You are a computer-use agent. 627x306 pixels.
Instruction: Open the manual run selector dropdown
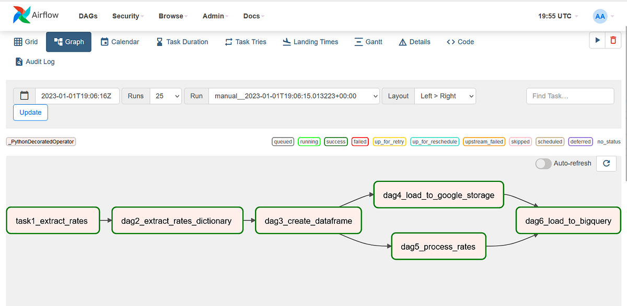click(x=294, y=96)
